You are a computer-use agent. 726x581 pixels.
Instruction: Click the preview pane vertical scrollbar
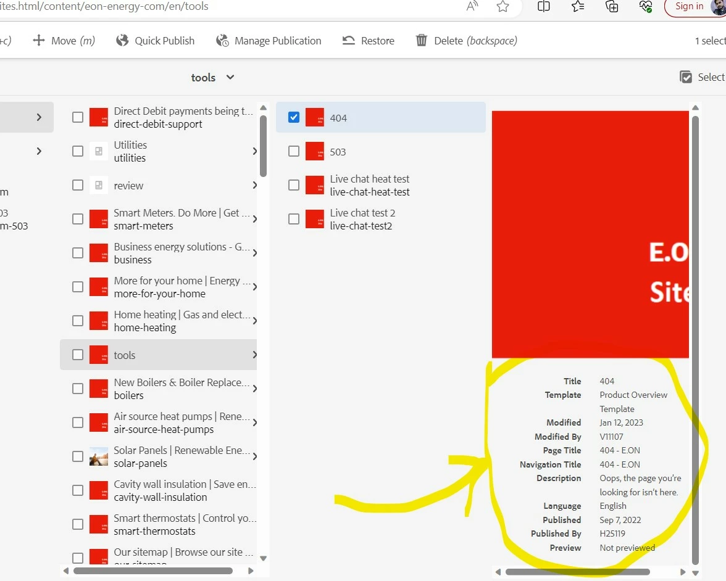(x=695, y=340)
